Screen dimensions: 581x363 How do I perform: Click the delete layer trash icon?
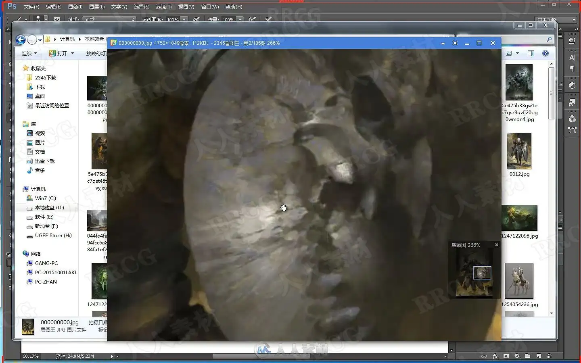(x=549, y=356)
